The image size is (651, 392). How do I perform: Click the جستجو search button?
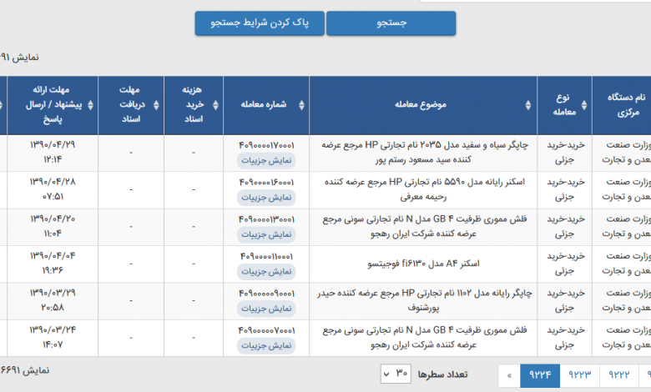coord(391,23)
